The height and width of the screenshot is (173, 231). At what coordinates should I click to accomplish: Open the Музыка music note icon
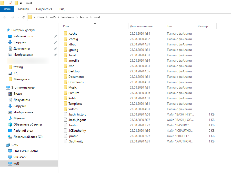coord(10,118)
